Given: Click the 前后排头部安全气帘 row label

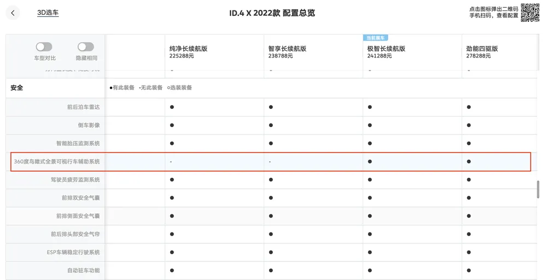Looking at the screenshot, I should click(75, 234).
